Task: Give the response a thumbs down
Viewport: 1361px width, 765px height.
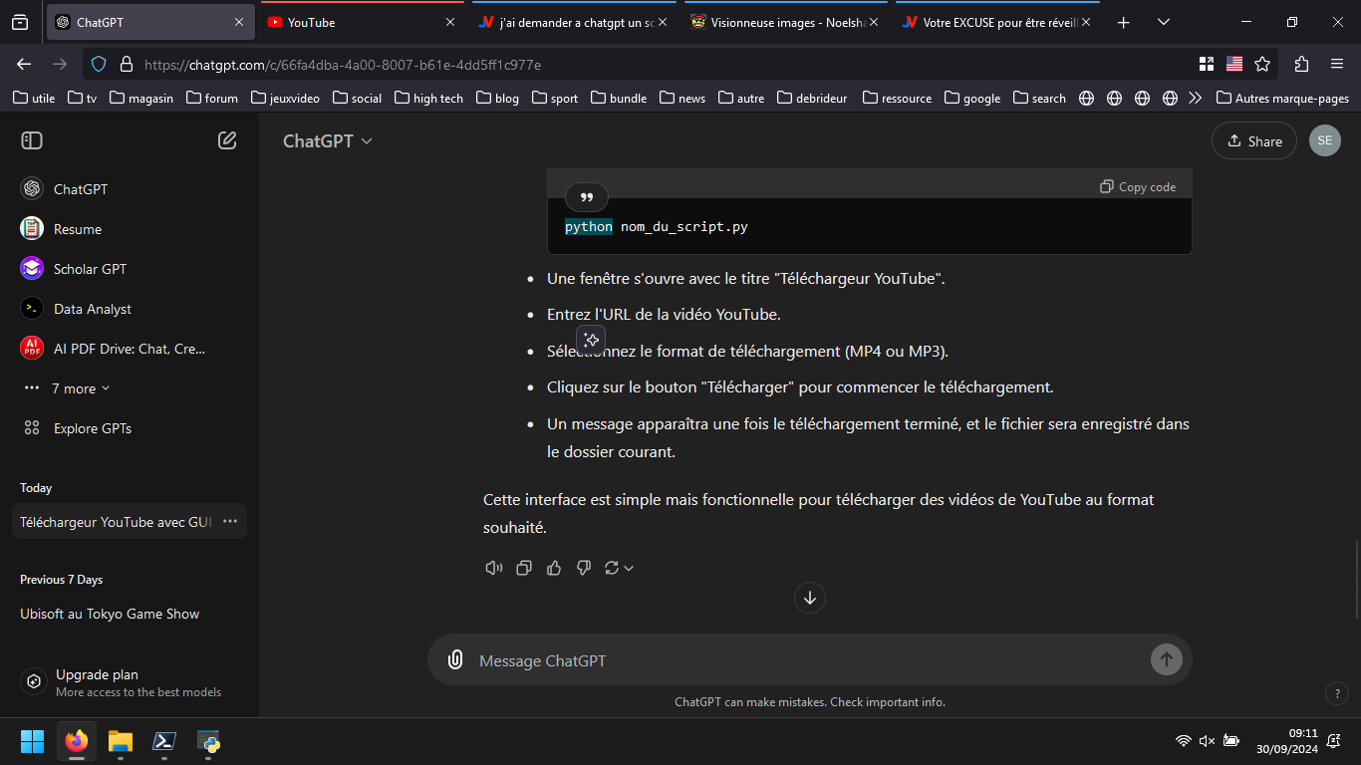Action: coord(584,568)
